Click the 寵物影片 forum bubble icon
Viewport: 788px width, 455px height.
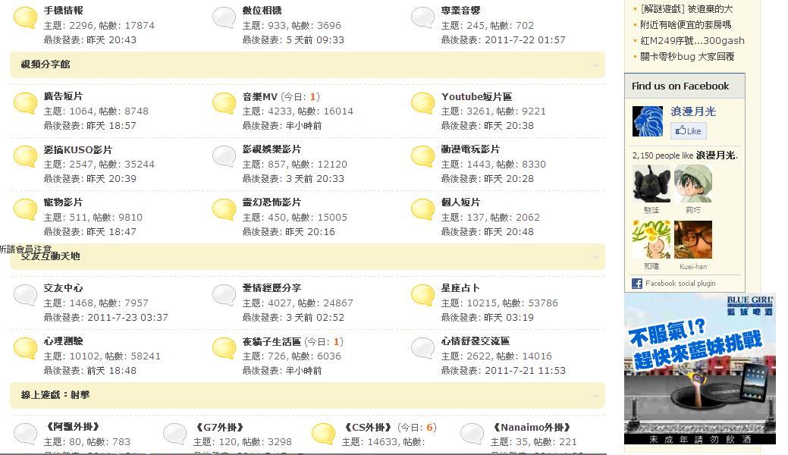click(25, 209)
